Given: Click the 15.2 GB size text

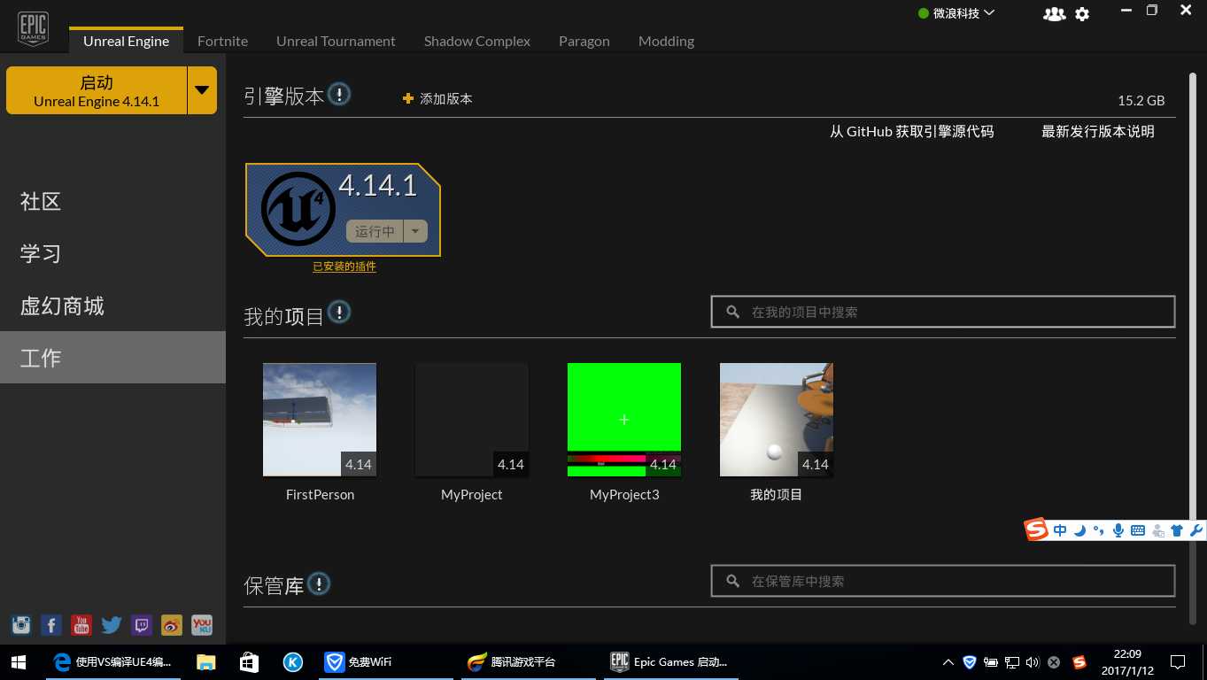Looking at the screenshot, I should pyautogui.click(x=1141, y=101).
